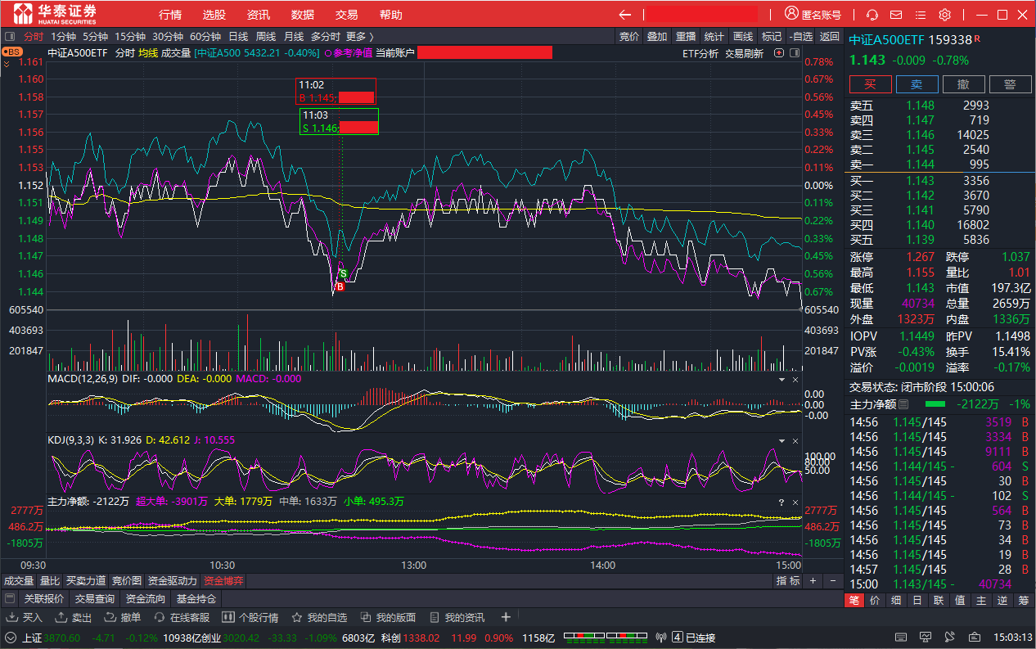Click the red 买 buy button

click(870, 84)
